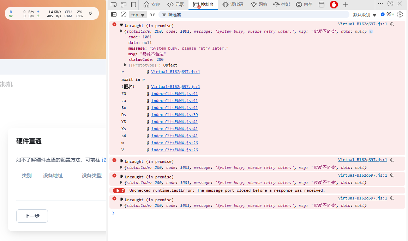Click the red stop-hand extension icon

334,5
